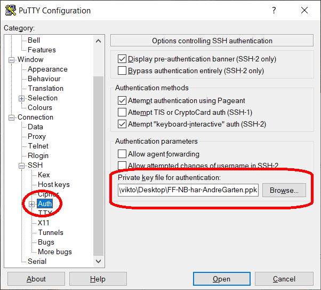Viewport: 321px width, 290px height.
Task: Enable Attempt TIS or CryptoCard auth
Action: [122, 113]
